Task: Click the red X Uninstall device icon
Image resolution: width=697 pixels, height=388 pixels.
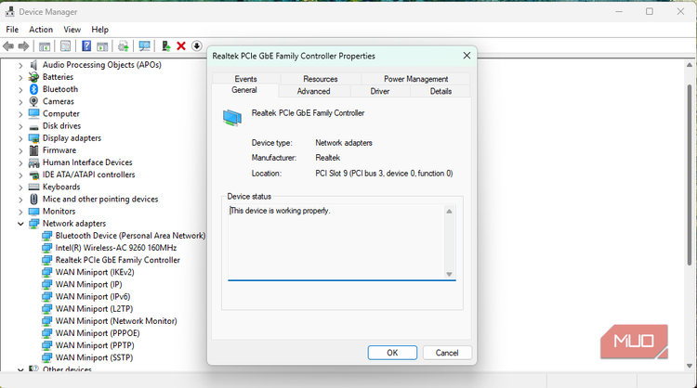Action: click(181, 45)
